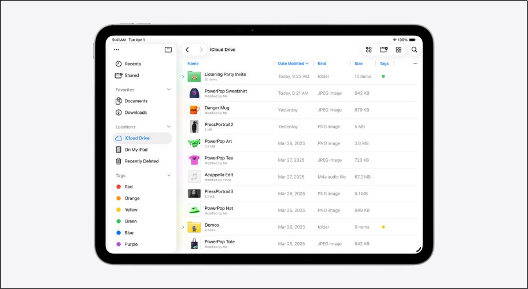Open the search magnifier icon
The width and height of the screenshot is (528, 289).
tap(414, 50)
